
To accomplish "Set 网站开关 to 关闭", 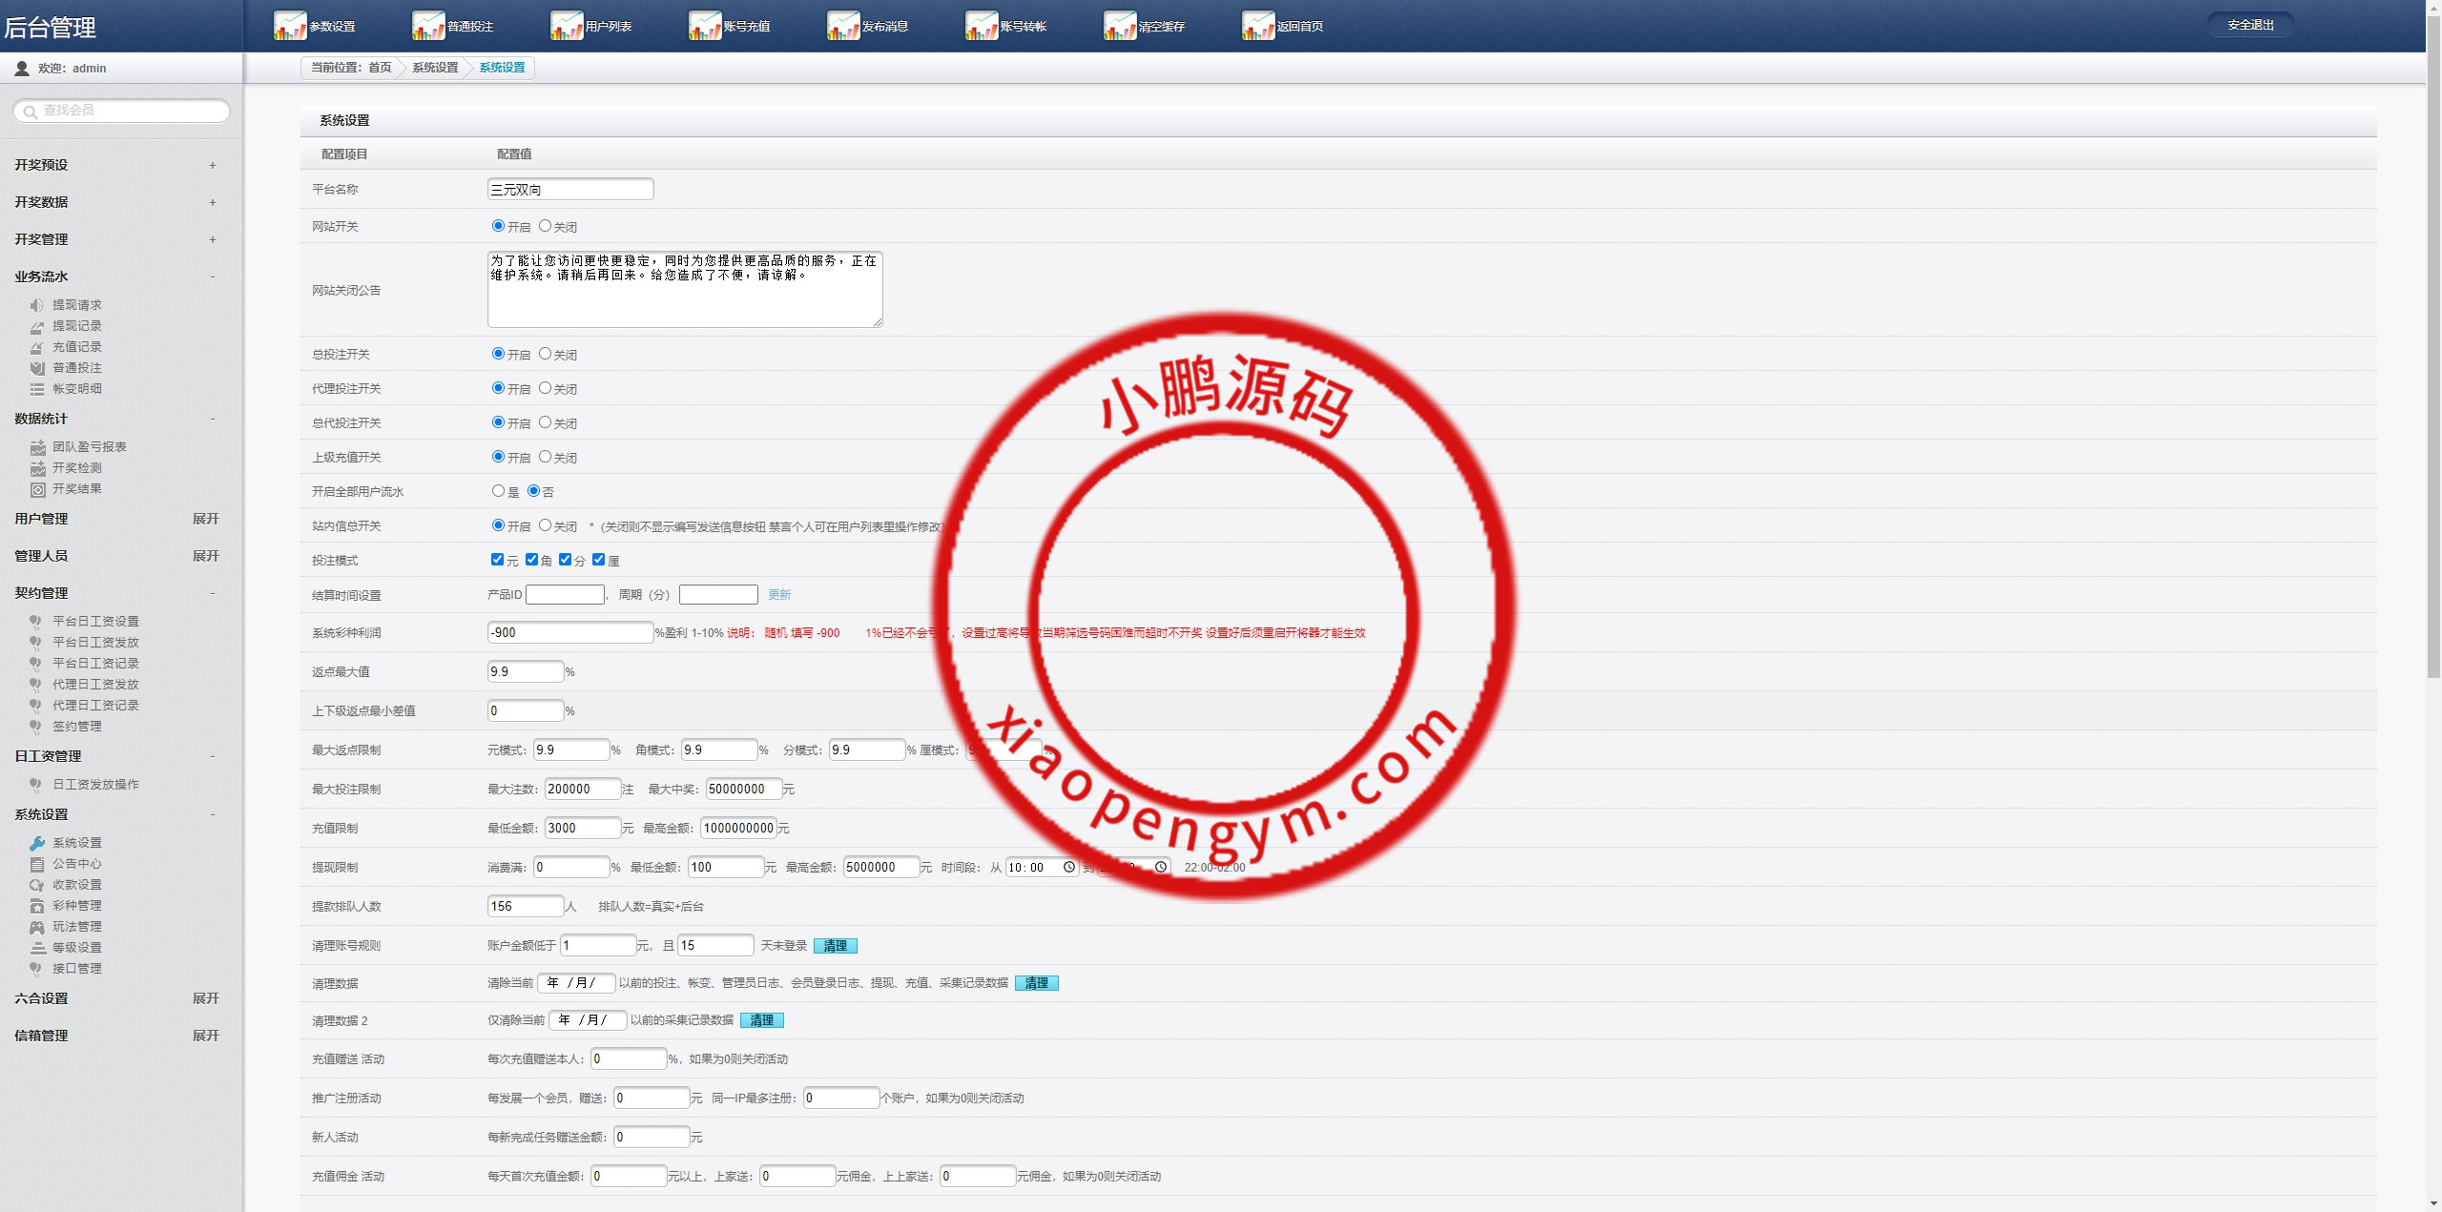I will [x=545, y=226].
